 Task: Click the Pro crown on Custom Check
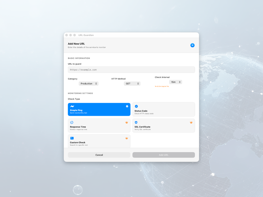(x=127, y=138)
